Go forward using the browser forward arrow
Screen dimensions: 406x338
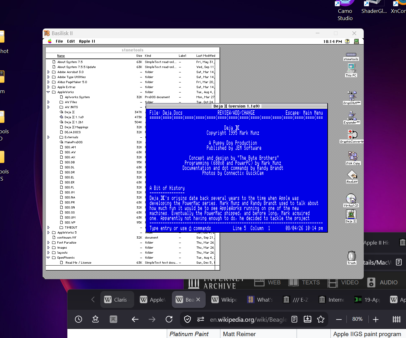click(x=152, y=319)
